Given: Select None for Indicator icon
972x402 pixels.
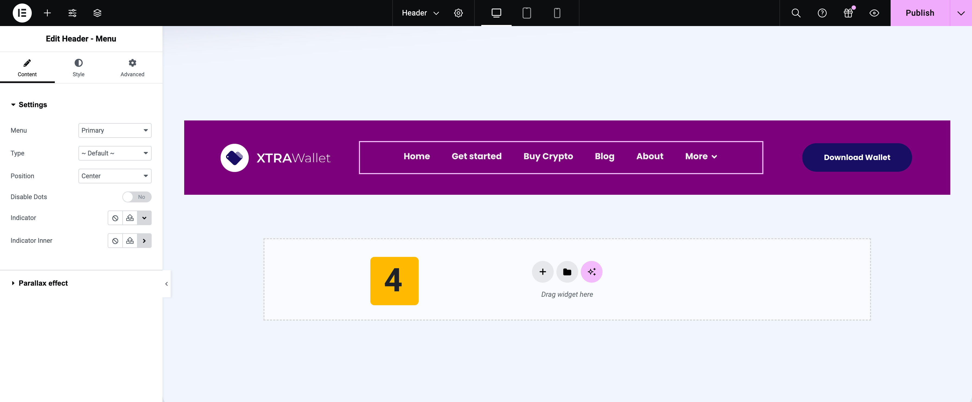Looking at the screenshot, I should [115, 218].
